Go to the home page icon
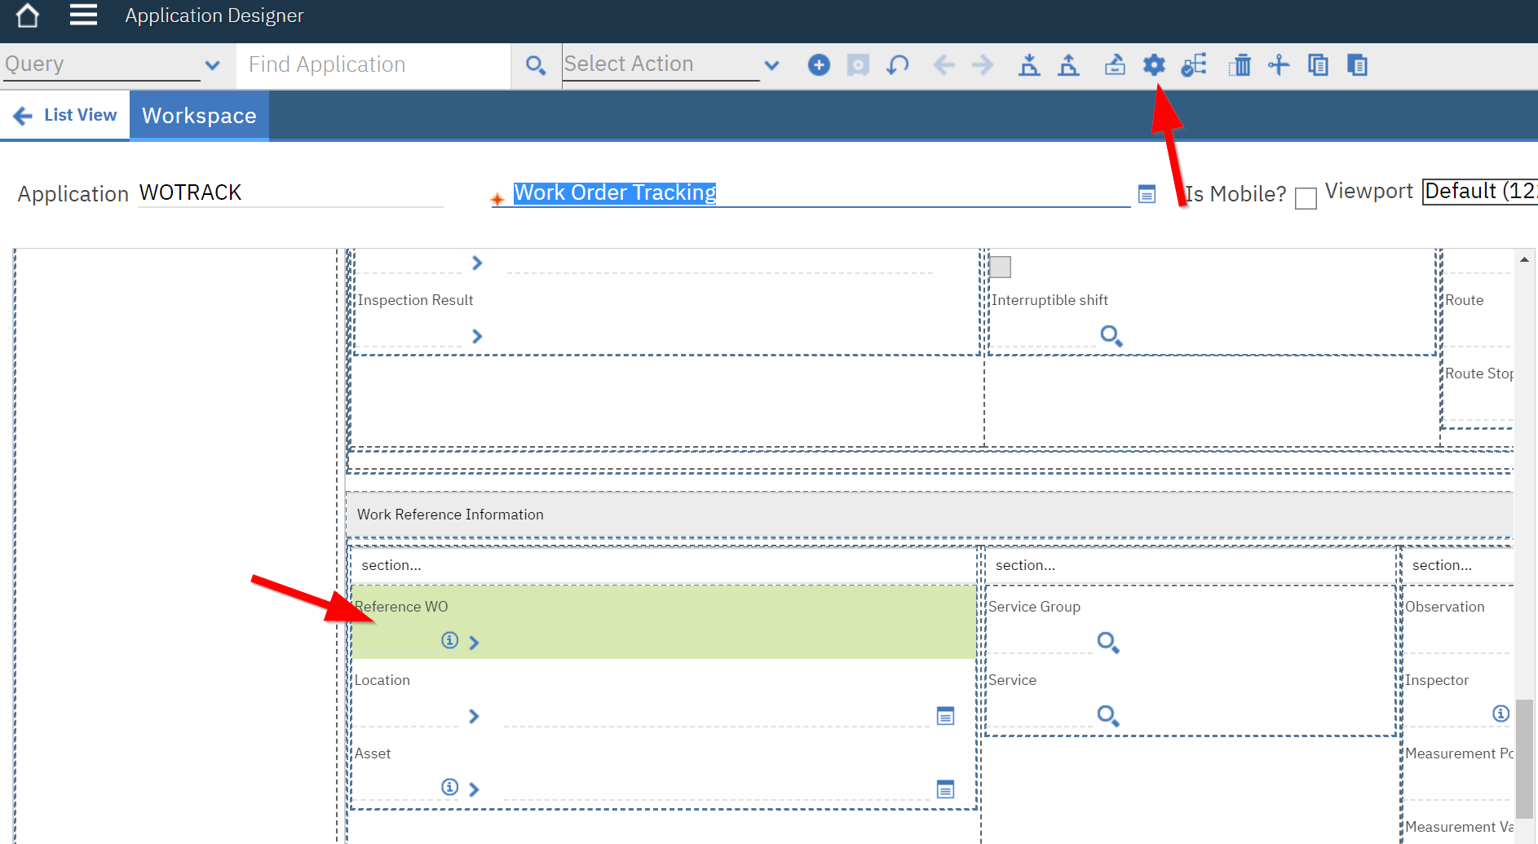 pyautogui.click(x=28, y=15)
